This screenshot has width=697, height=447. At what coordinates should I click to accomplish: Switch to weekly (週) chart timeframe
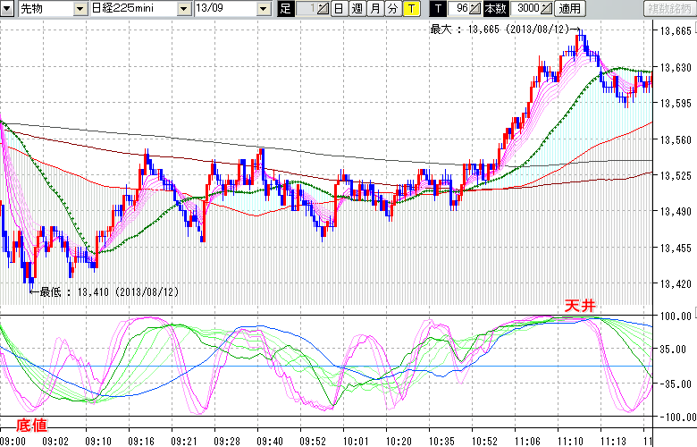point(357,9)
